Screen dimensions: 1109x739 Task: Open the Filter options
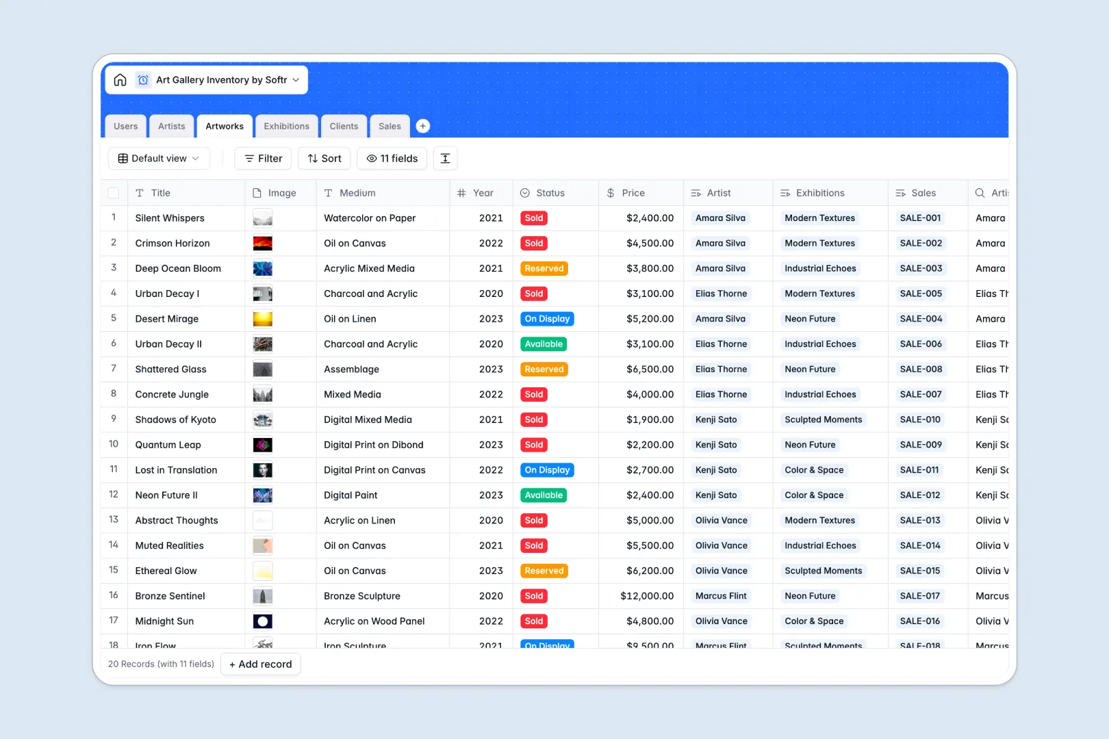(262, 158)
